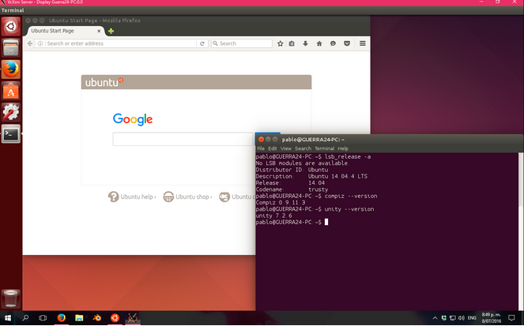Click the site info icon in address bar

click(x=40, y=43)
